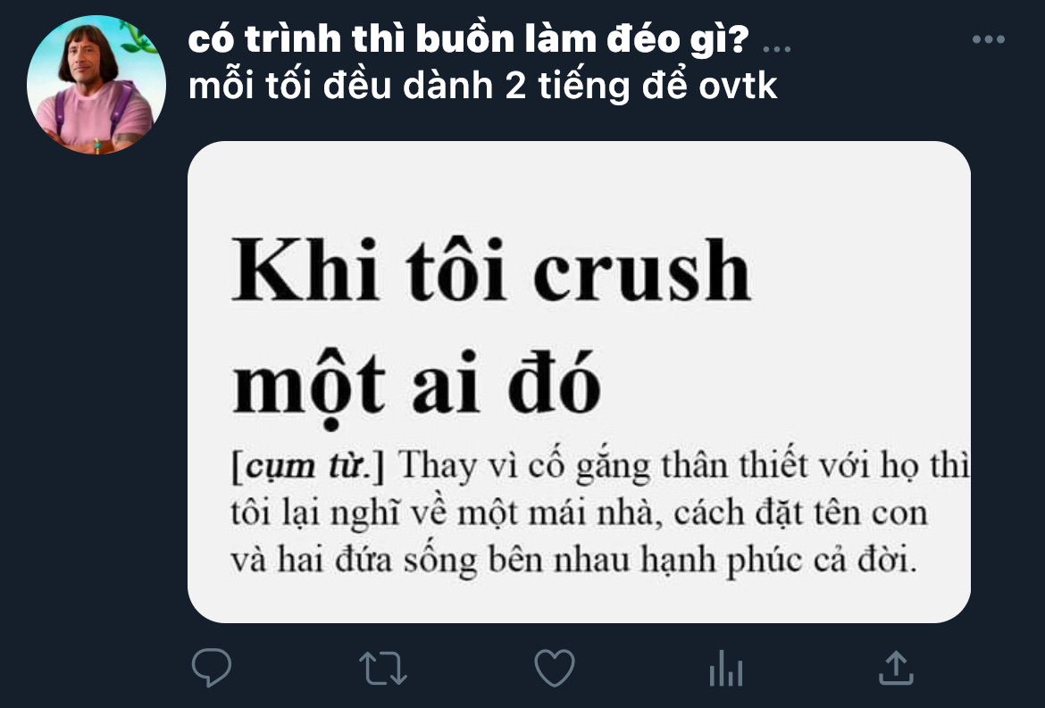The height and width of the screenshot is (708, 1045).
Task: Click the italic '[cụm từ.]' label
Action: coord(308,466)
